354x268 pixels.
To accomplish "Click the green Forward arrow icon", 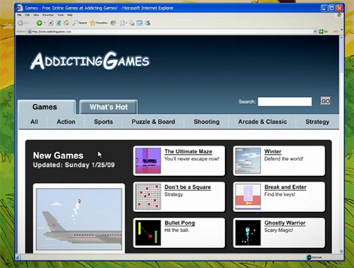I will pyautogui.click(x=39, y=23).
